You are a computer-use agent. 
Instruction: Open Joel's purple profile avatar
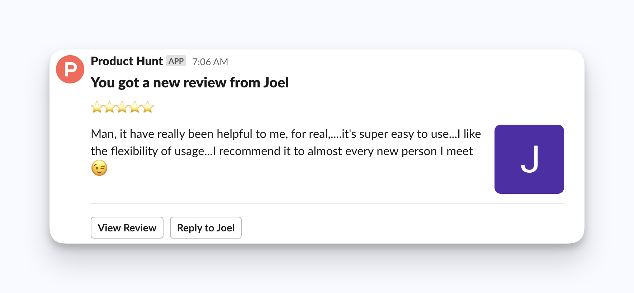(529, 159)
